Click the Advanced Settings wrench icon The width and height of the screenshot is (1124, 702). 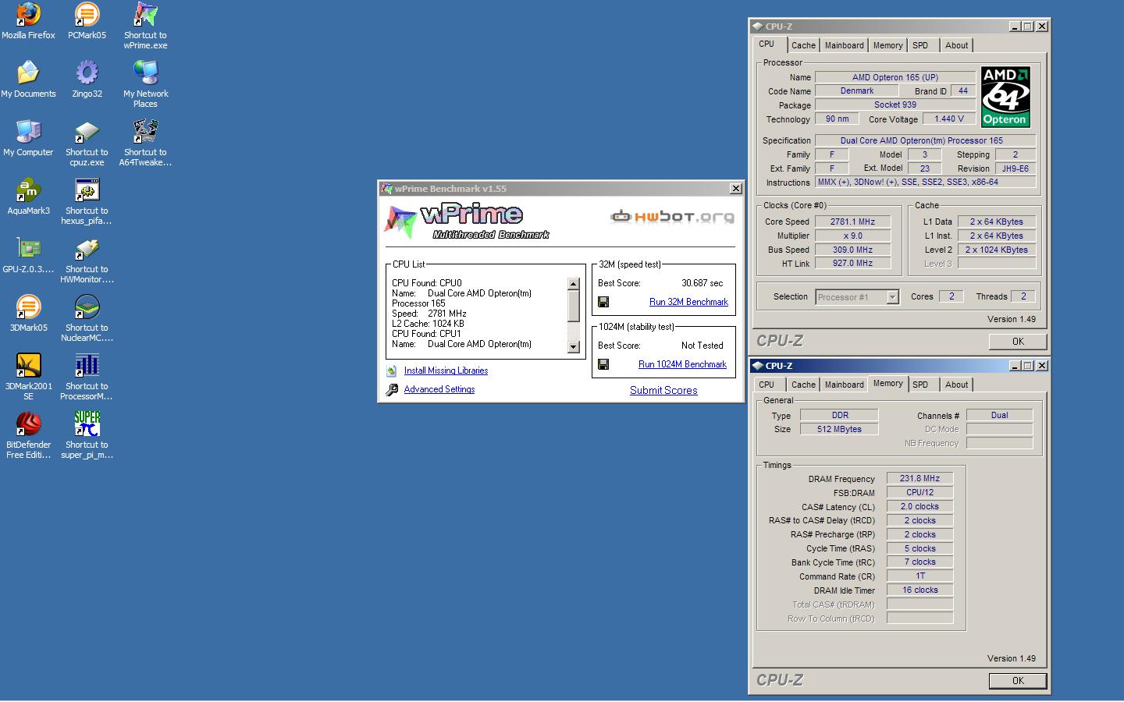392,389
